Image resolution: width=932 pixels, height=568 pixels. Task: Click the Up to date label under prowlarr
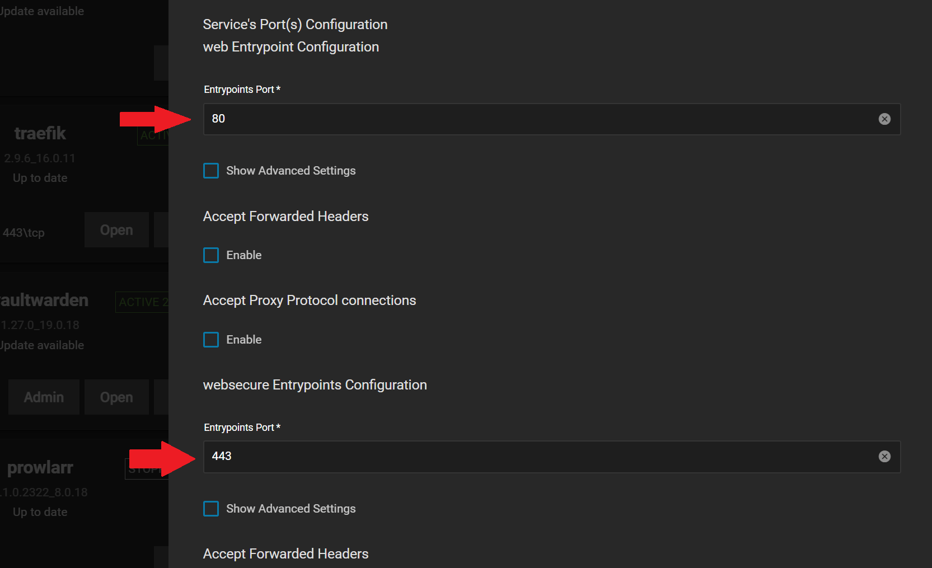(39, 511)
